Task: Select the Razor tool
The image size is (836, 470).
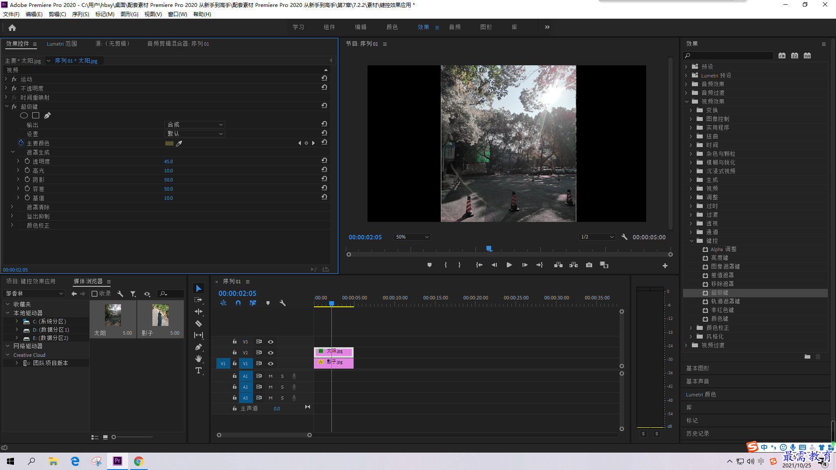Action: tap(199, 323)
